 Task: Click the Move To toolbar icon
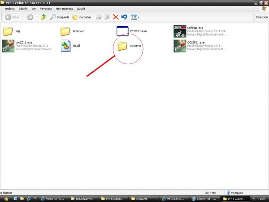tap(99, 17)
